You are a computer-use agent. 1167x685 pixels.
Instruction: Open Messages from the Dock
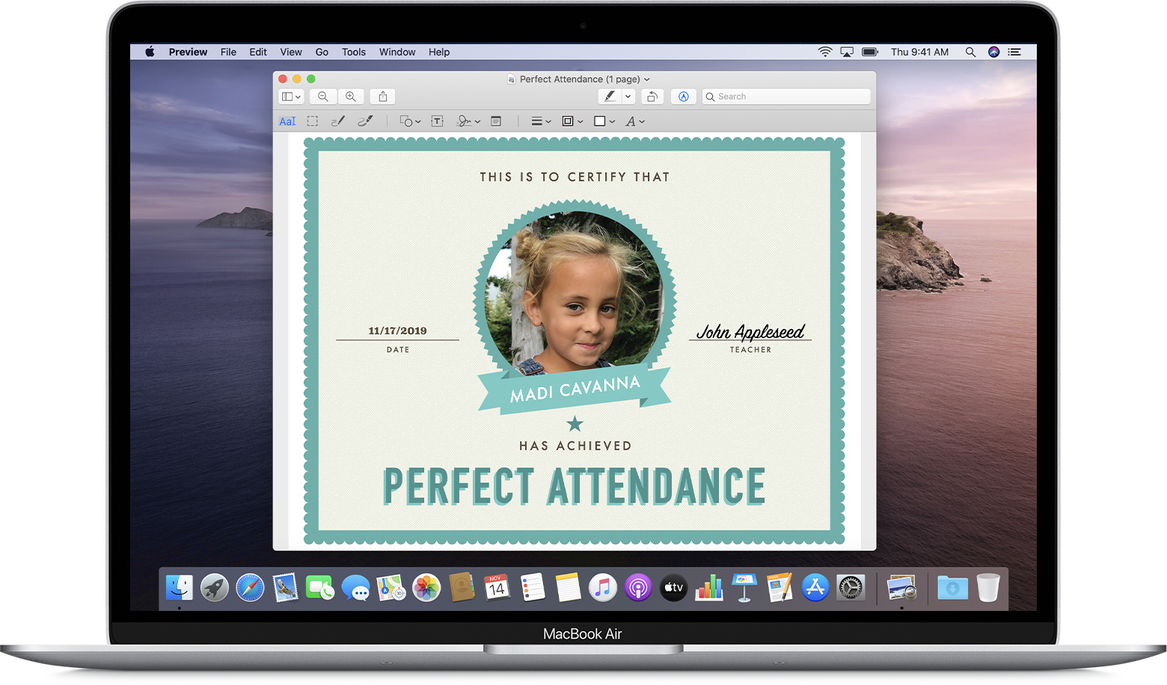(x=355, y=588)
